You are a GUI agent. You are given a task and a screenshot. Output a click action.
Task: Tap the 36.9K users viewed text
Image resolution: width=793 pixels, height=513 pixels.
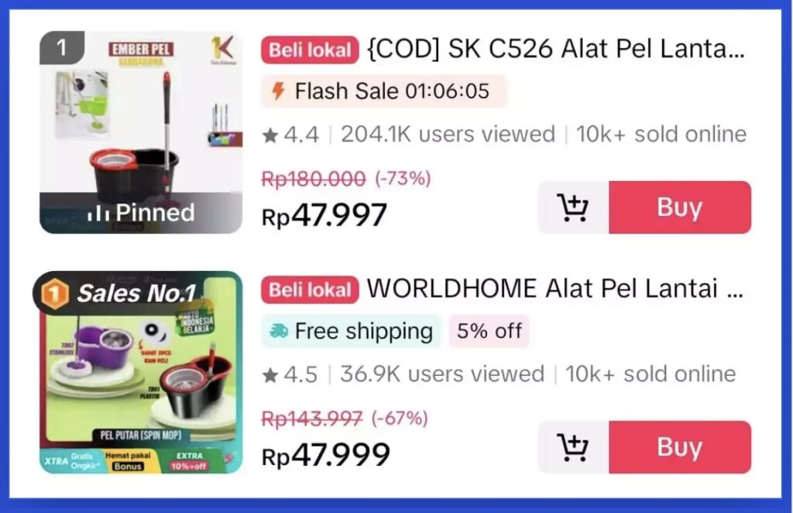[x=442, y=374]
